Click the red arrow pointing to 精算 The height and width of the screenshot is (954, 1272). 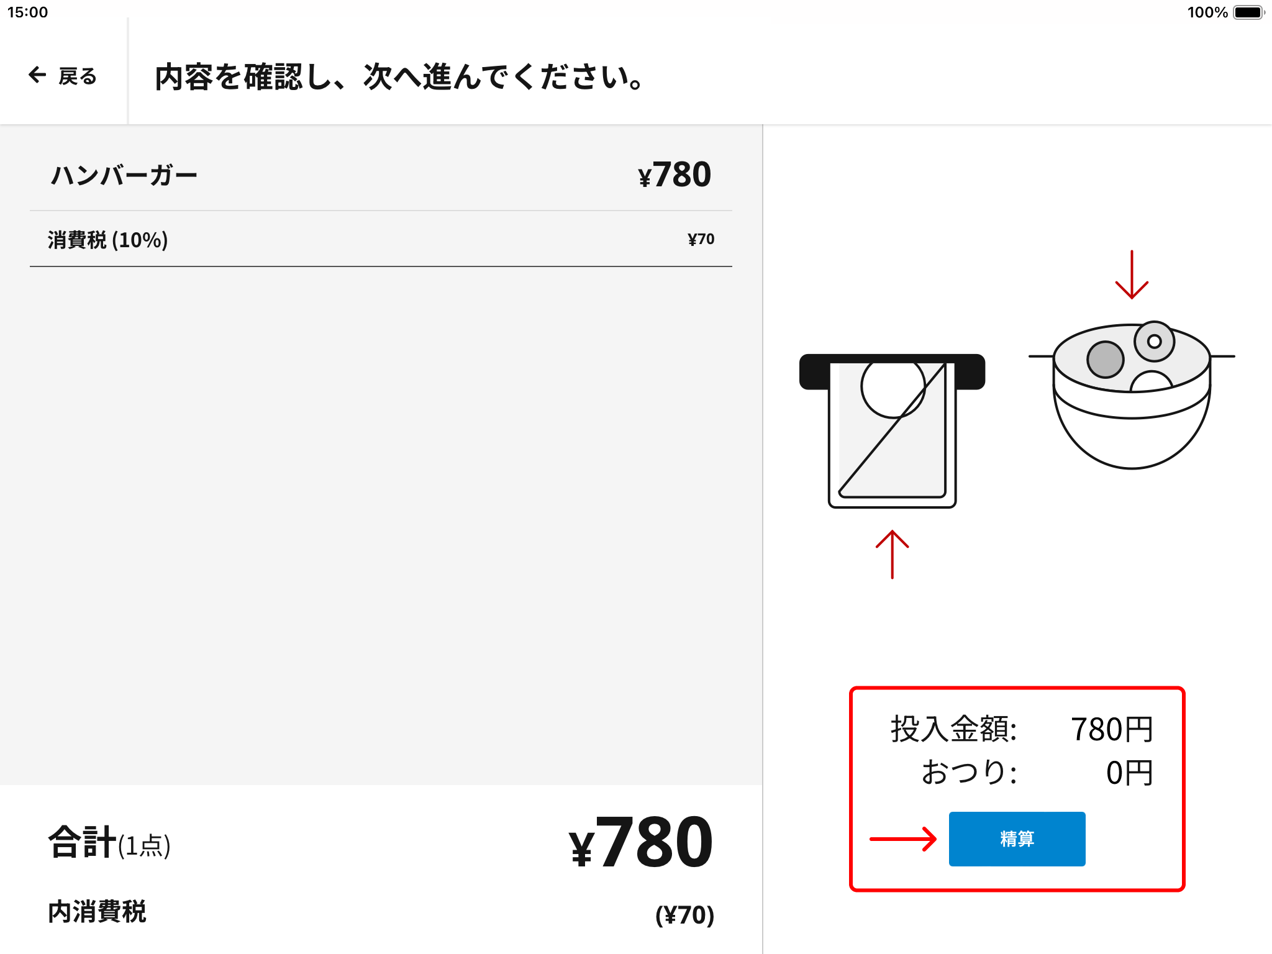[903, 838]
